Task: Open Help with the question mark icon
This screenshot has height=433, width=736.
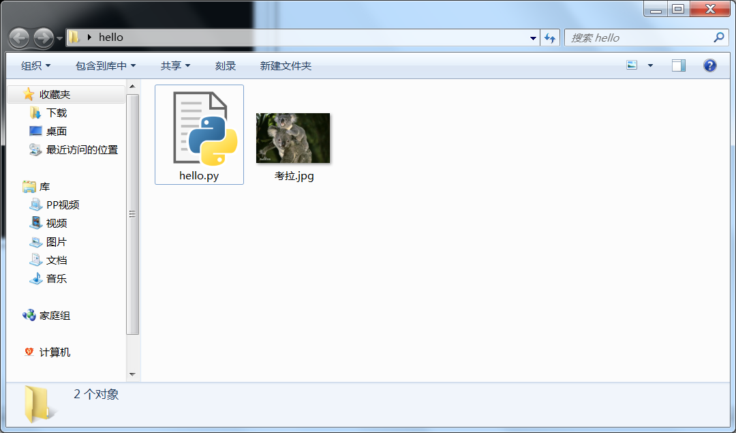Action: [709, 65]
